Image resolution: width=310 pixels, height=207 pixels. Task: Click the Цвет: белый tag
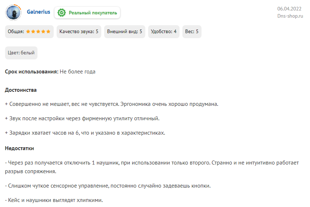pos(21,53)
